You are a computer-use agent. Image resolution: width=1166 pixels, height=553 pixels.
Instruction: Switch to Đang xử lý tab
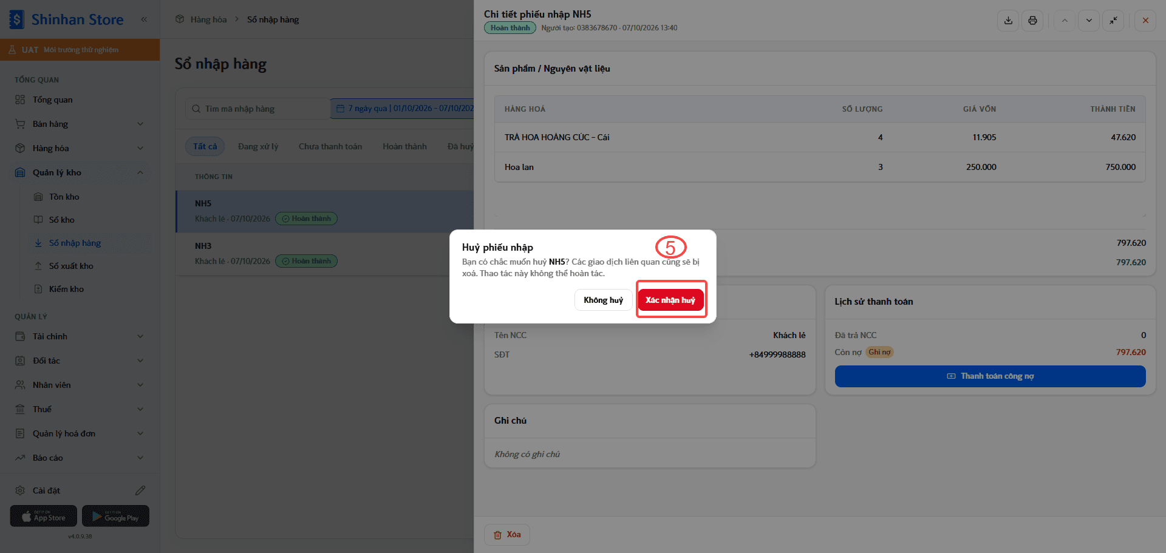coord(258,146)
